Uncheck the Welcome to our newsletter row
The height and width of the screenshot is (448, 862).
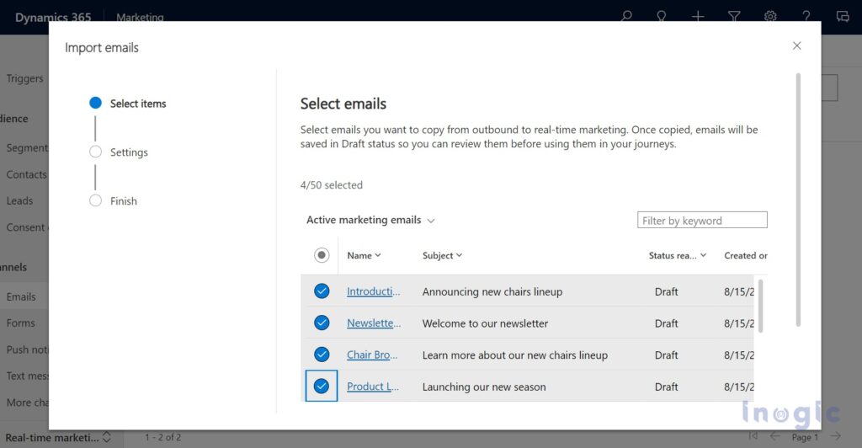(x=322, y=323)
